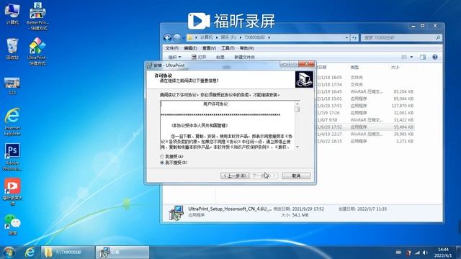The height and width of the screenshot is (259, 461).
Task: Select the WeChat desktop icon
Action: click(x=12, y=224)
